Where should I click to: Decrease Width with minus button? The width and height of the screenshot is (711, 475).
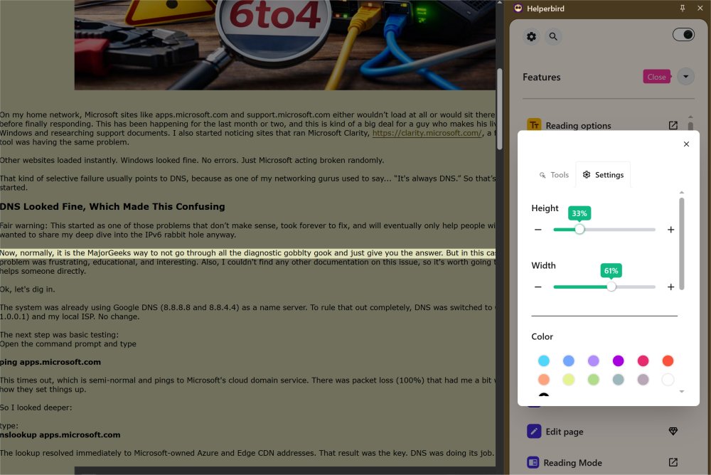coord(538,287)
